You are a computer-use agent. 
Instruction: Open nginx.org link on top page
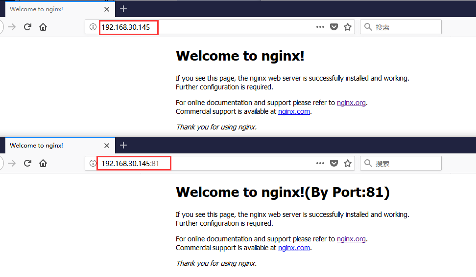[351, 103]
